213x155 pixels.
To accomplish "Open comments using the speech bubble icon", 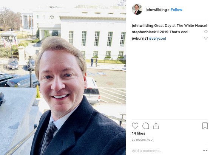I will pyautogui.click(x=145, y=126).
